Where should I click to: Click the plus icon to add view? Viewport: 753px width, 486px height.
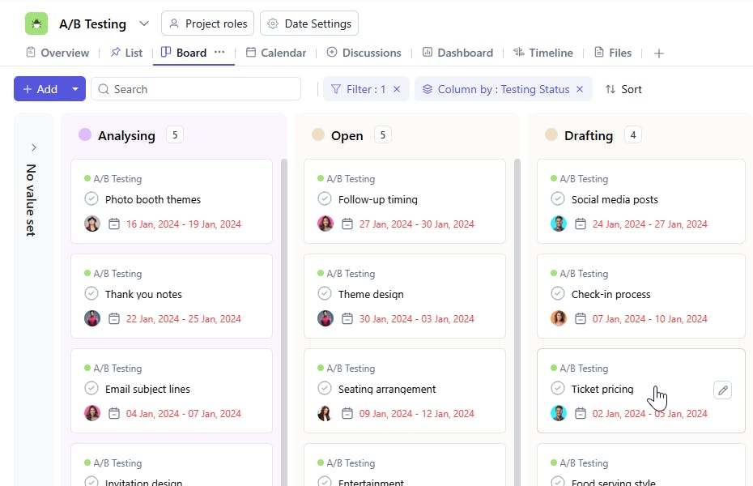pos(659,53)
